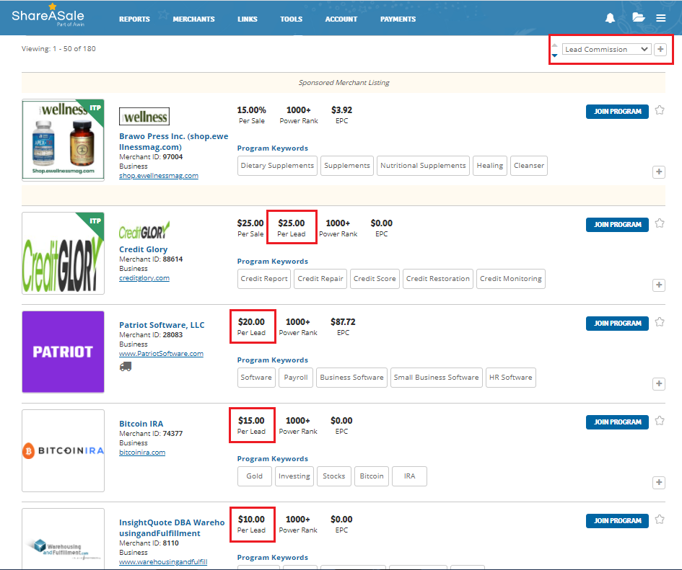Select the Dietary Supplements keyword

[x=277, y=166]
